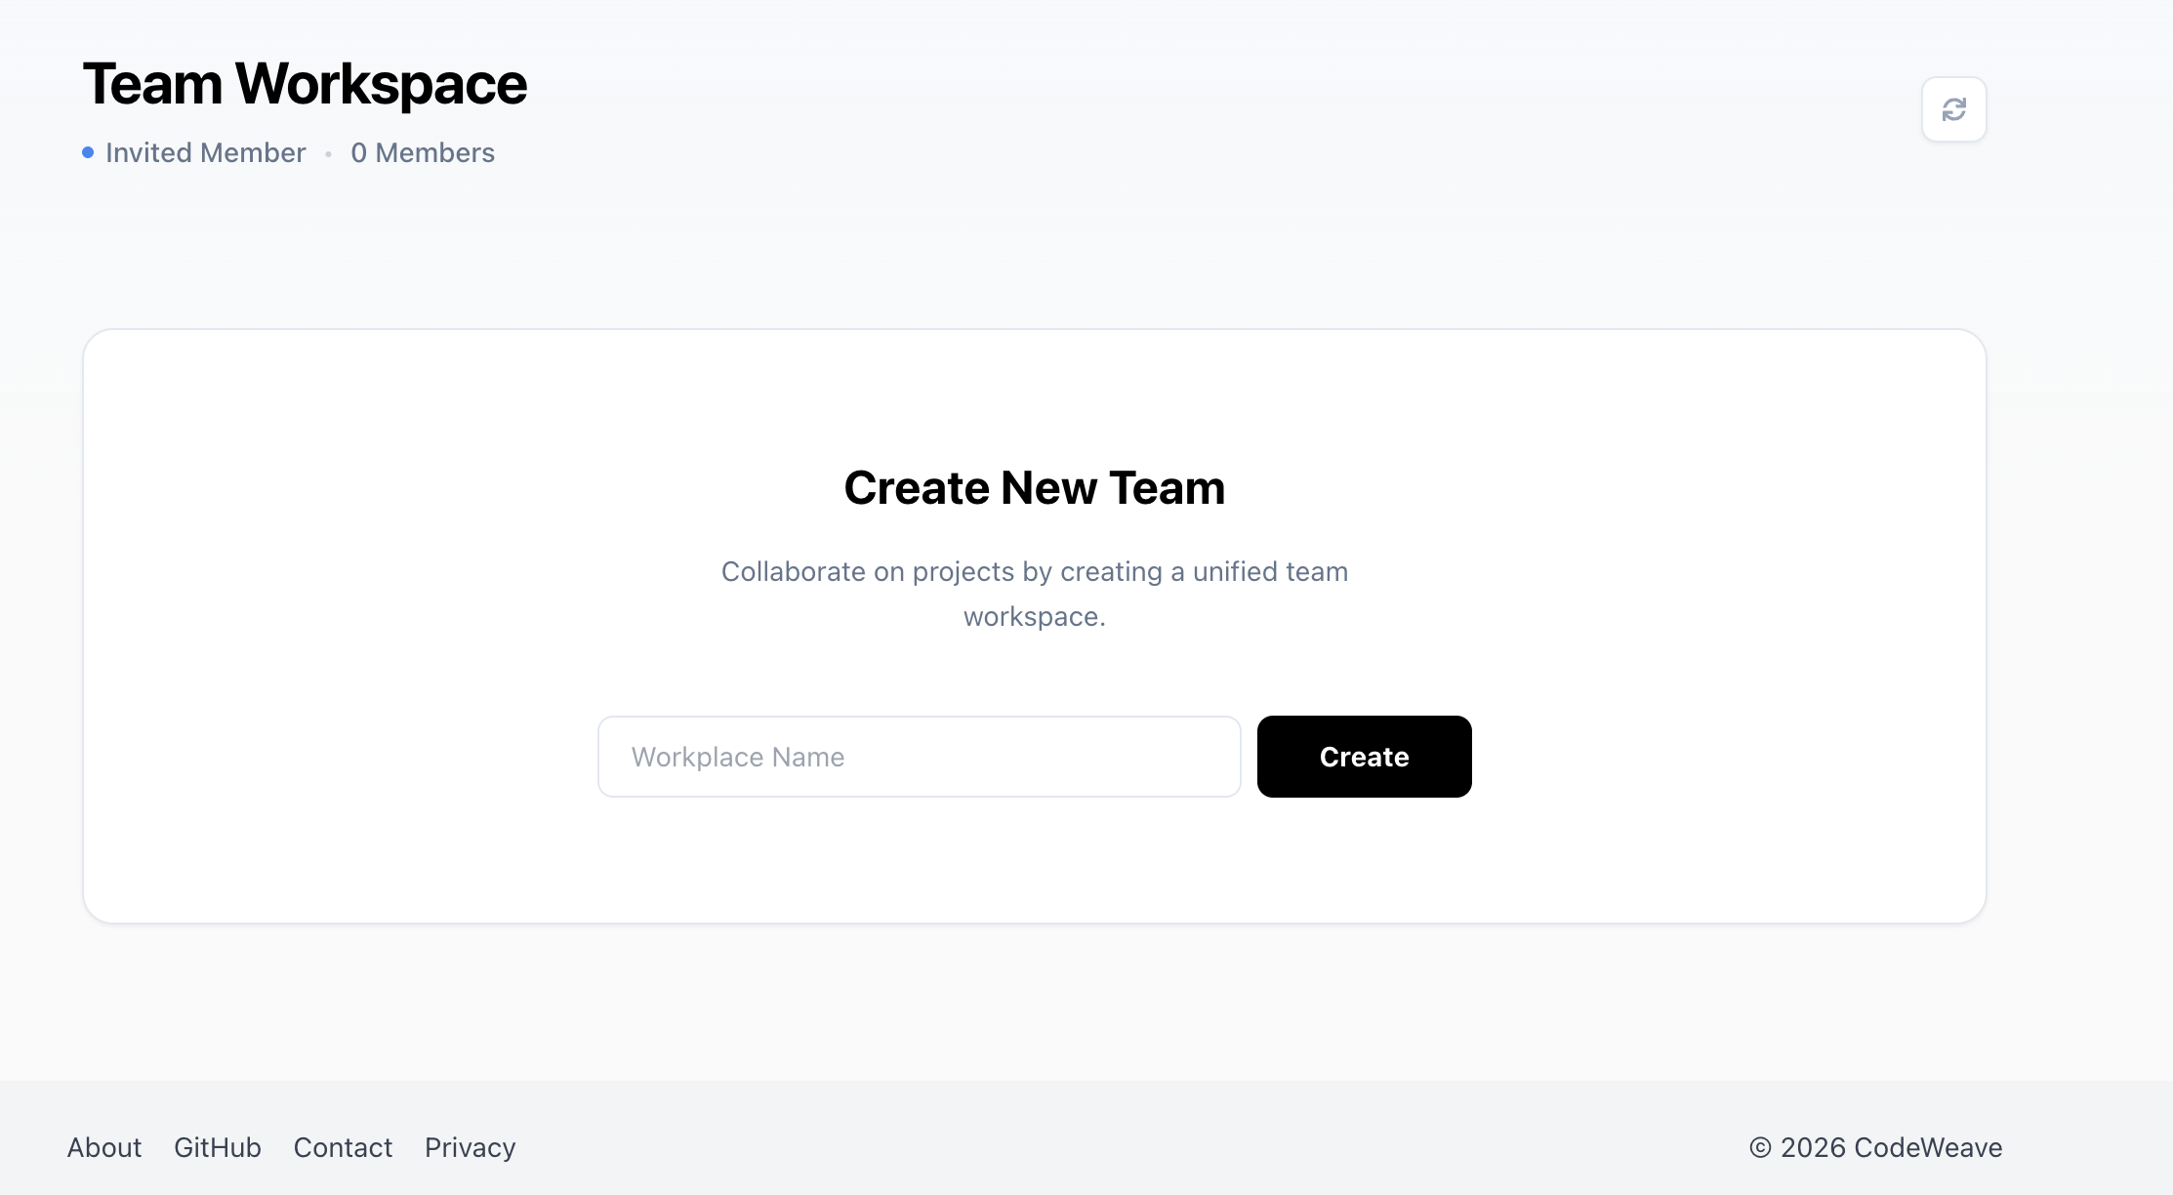
Task: Open the About page
Action: (x=103, y=1147)
